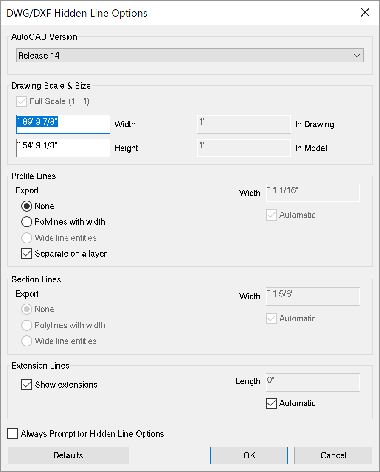Select Polylines with width for Profile Lines

point(27,222)
